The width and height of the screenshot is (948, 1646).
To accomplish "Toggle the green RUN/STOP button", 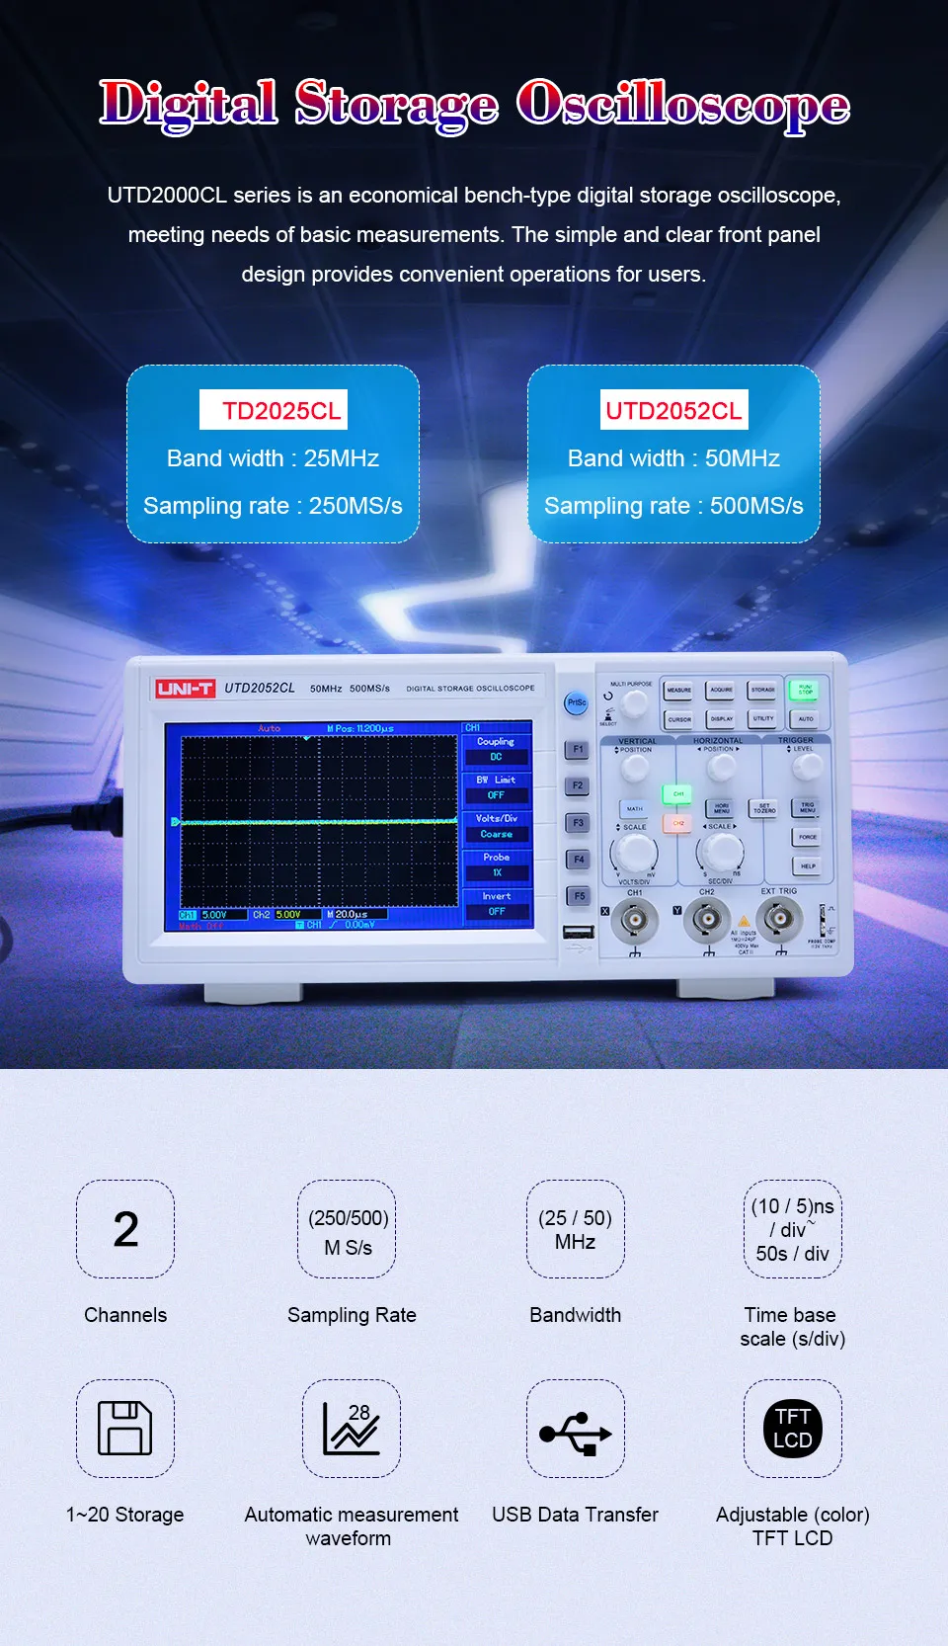I will (805, 689).
